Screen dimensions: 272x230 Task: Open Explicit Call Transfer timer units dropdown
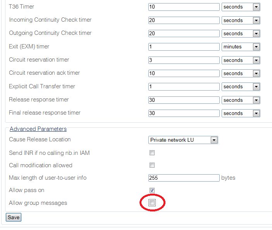[x=241, y=87]
